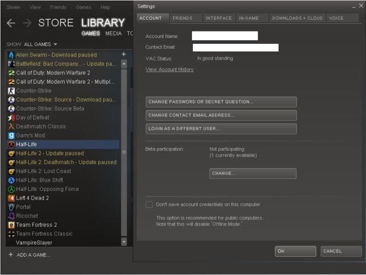The image size is (366, 275).
Task: Open the View Account History link
Action: tap(169, 69)
